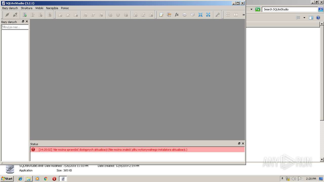This screenshot has width=324, height=182.
Task: Click the red error icon in Status
Action: click(x=33, y=149)
